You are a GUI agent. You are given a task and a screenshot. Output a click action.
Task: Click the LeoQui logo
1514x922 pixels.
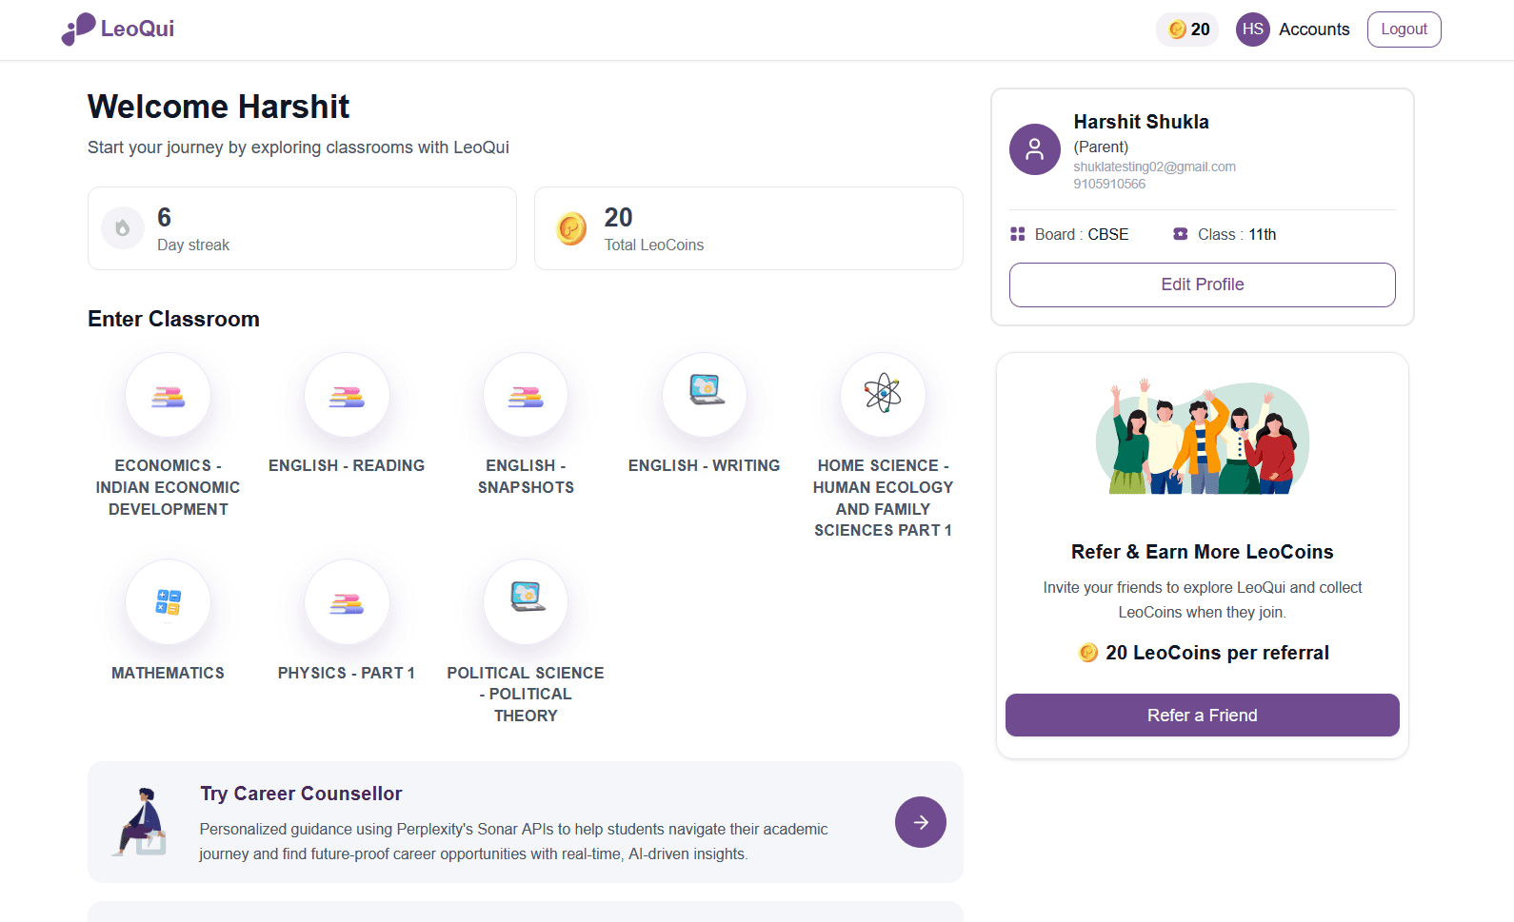[x=117, y=29]
